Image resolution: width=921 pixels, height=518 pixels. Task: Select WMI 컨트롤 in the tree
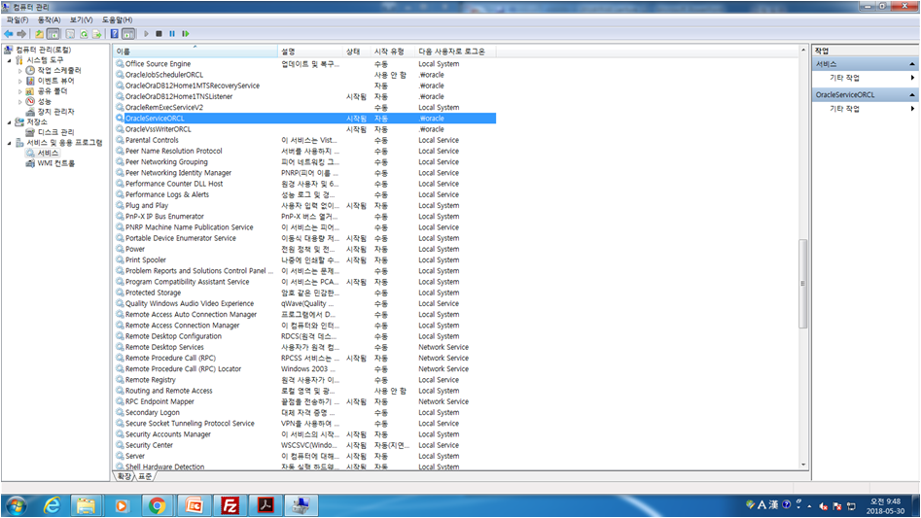pos(55,163)
